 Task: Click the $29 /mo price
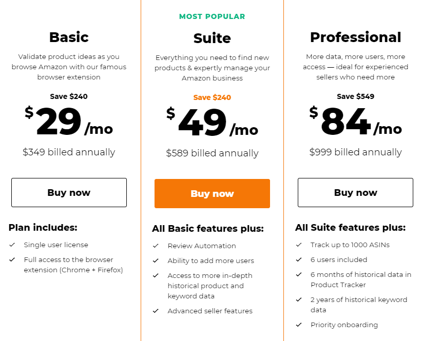[x=69, y=122]
